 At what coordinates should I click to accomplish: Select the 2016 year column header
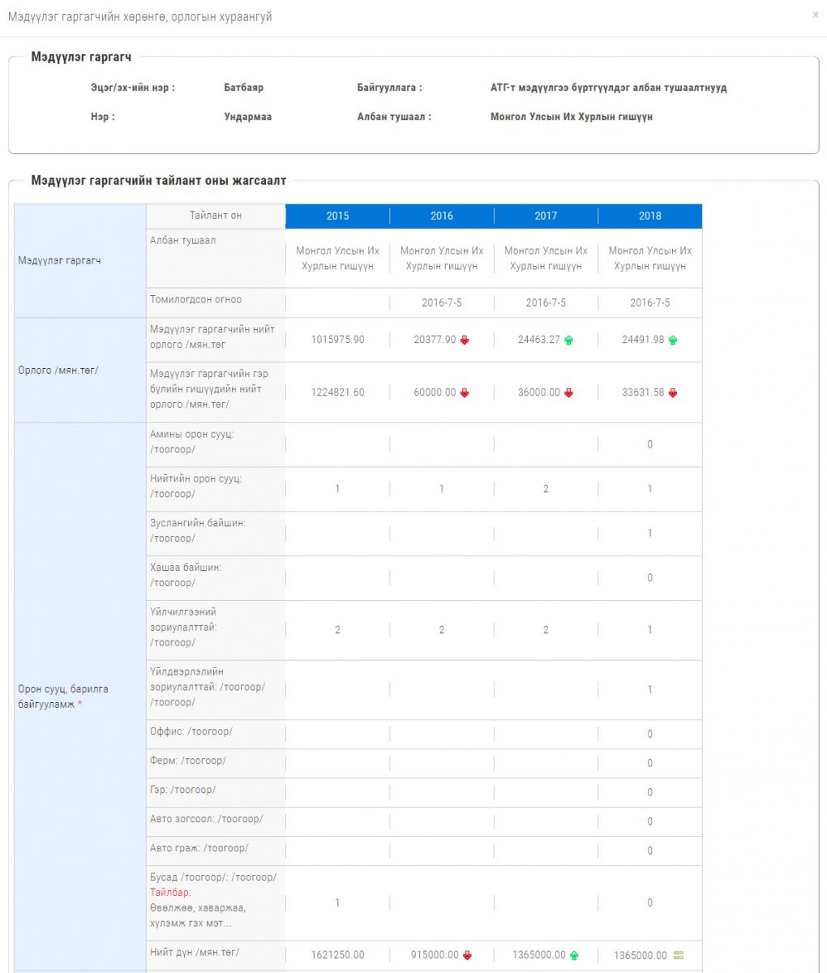tap(442, 216)
